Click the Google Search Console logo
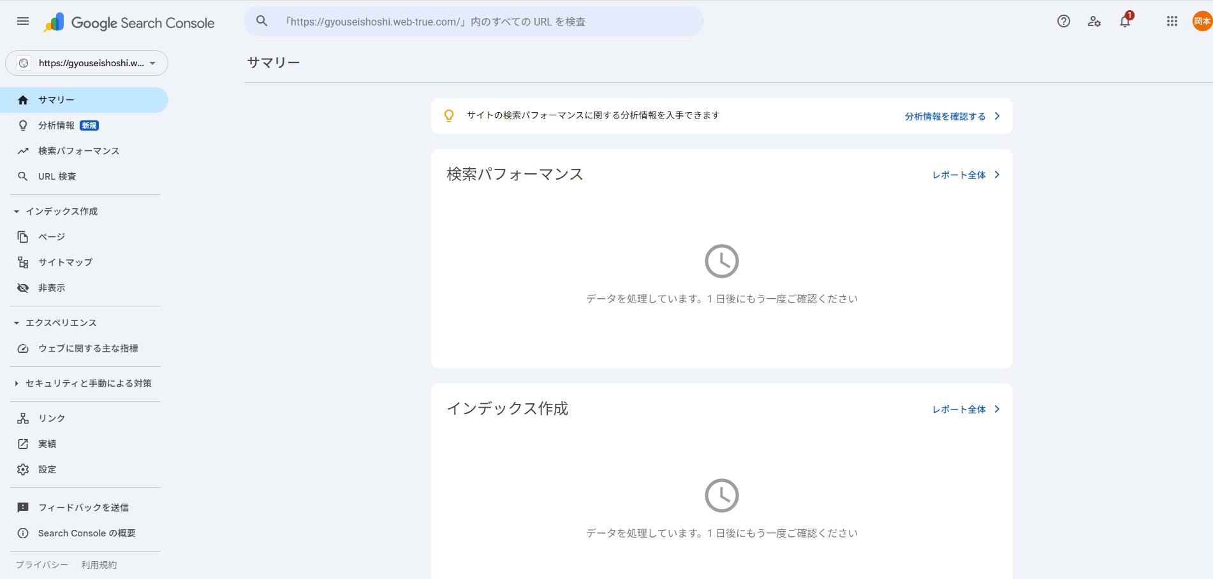Image resolution: width=1213 pixels, height=579 pixels. pyautogui.click(x=129, y=23)
